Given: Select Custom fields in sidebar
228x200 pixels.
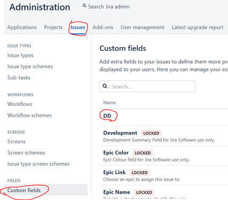Looking at the screenshot, I should pos(46,190).
